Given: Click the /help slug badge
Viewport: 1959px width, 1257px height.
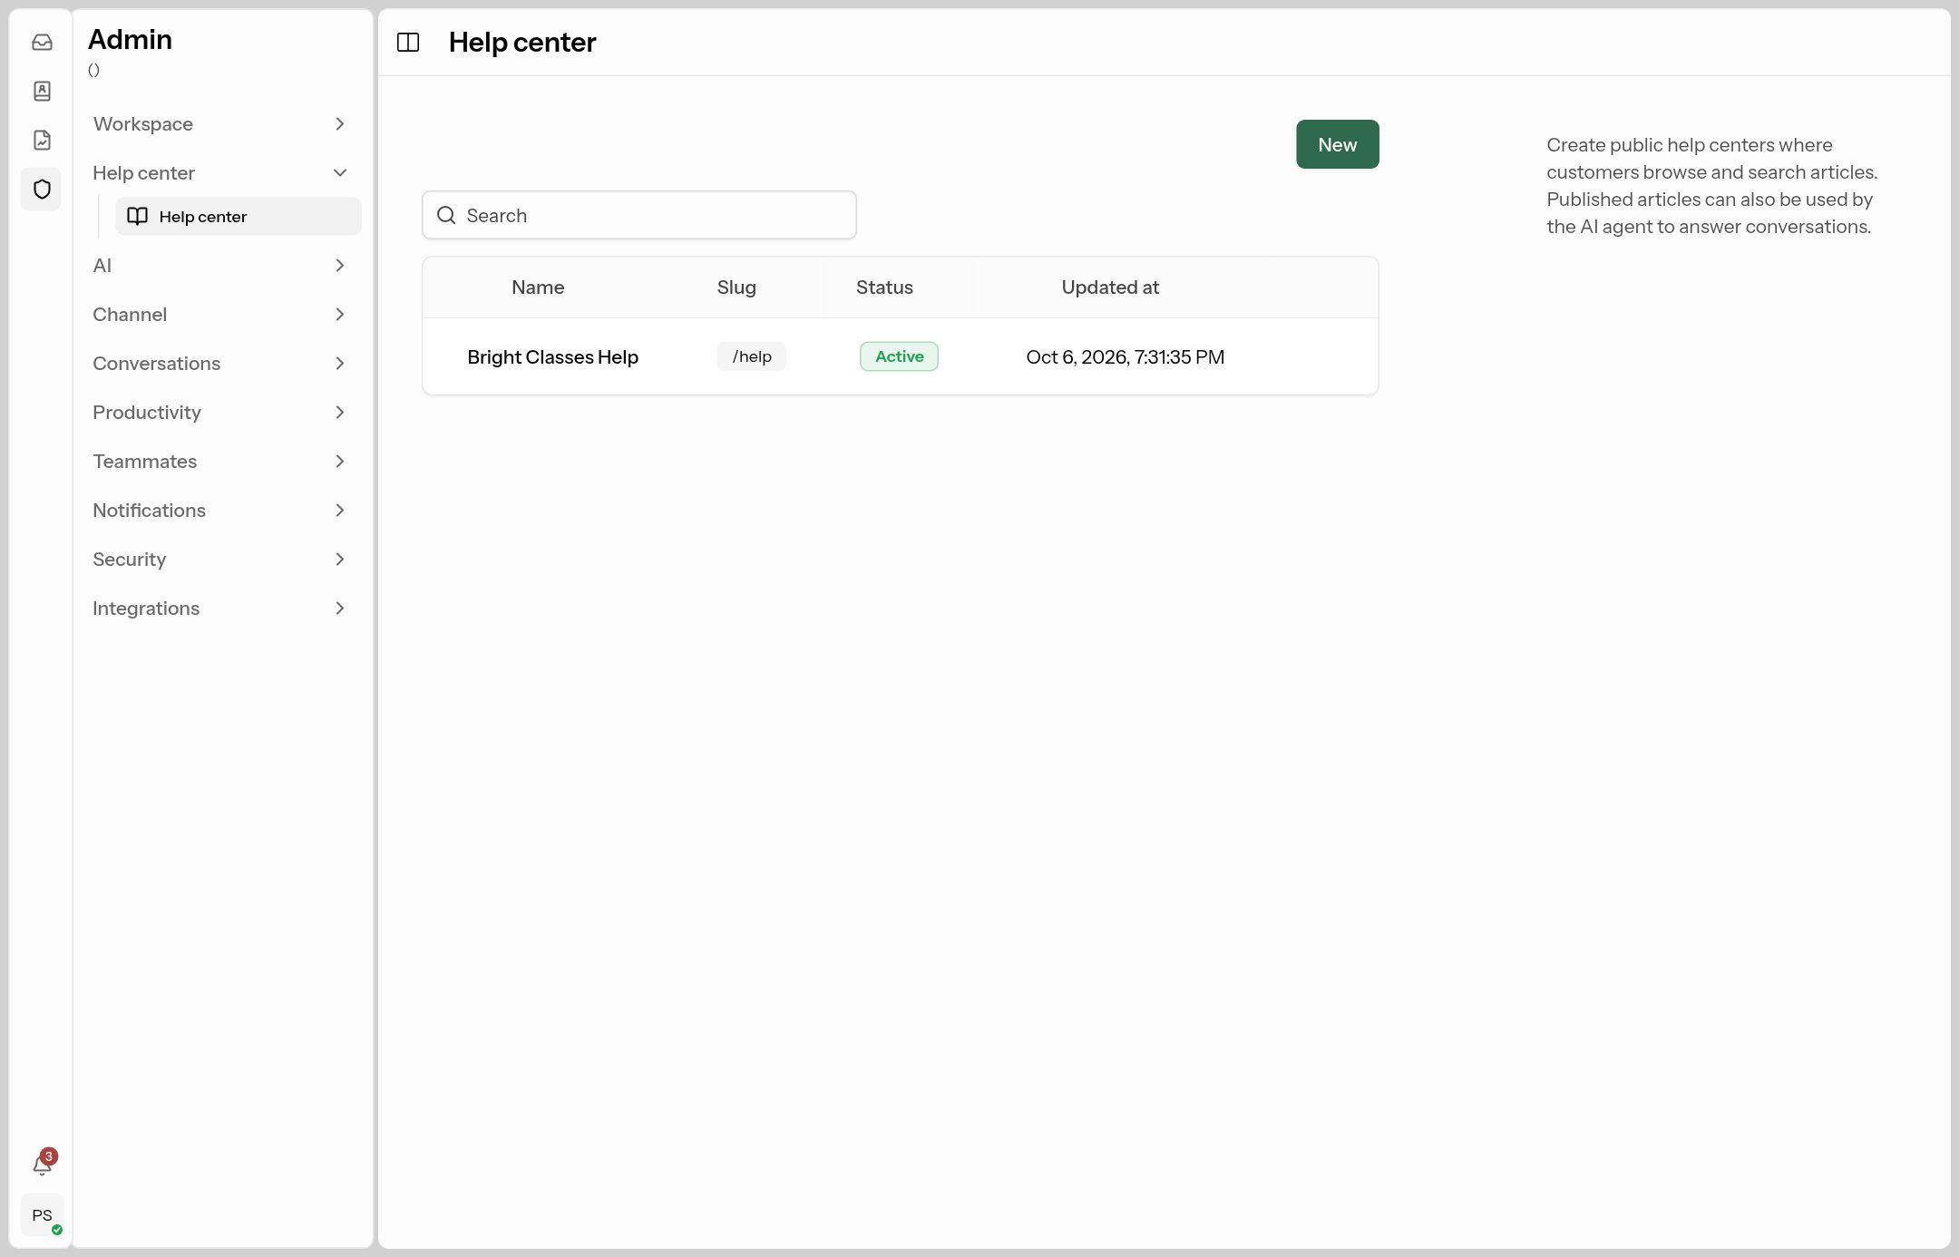Looking at the screenshot, I should (x=752, y=356).
